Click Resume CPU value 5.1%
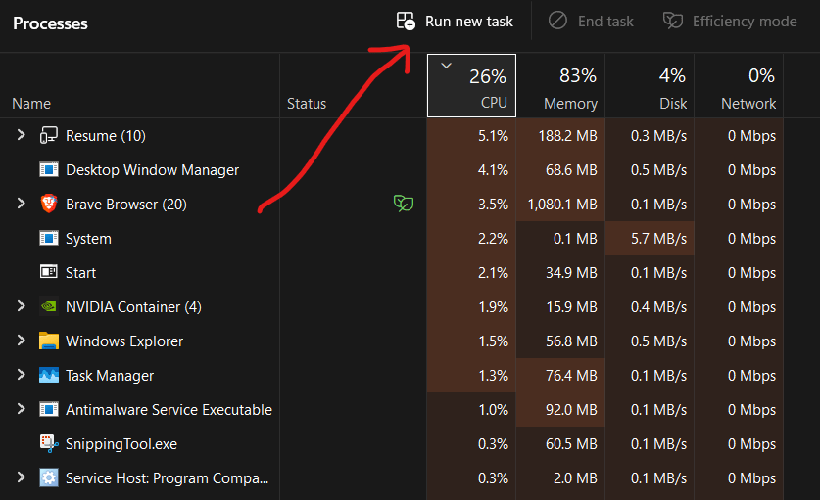The width and height of the screenshot is (820, 500). 493,136
